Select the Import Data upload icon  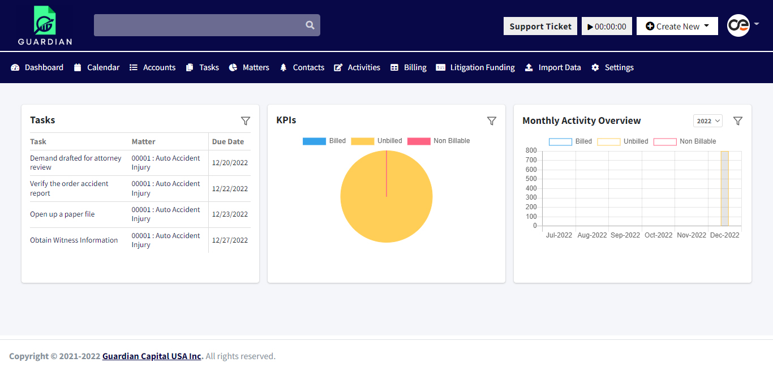click(529, 67)
